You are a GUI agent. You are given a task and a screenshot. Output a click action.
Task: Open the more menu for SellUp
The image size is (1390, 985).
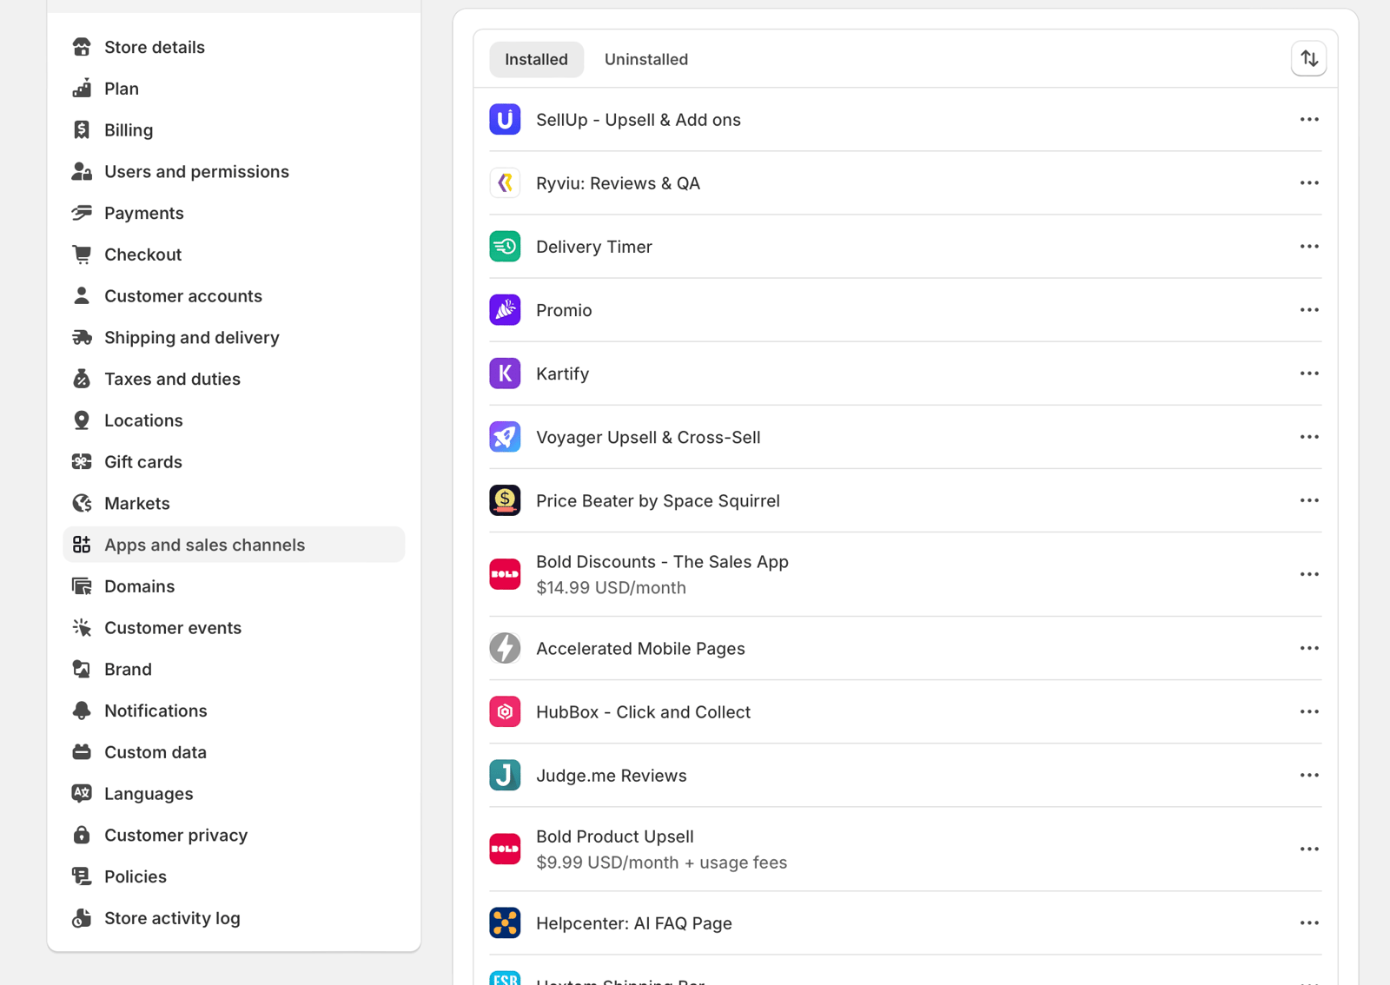click(1309, 120)
